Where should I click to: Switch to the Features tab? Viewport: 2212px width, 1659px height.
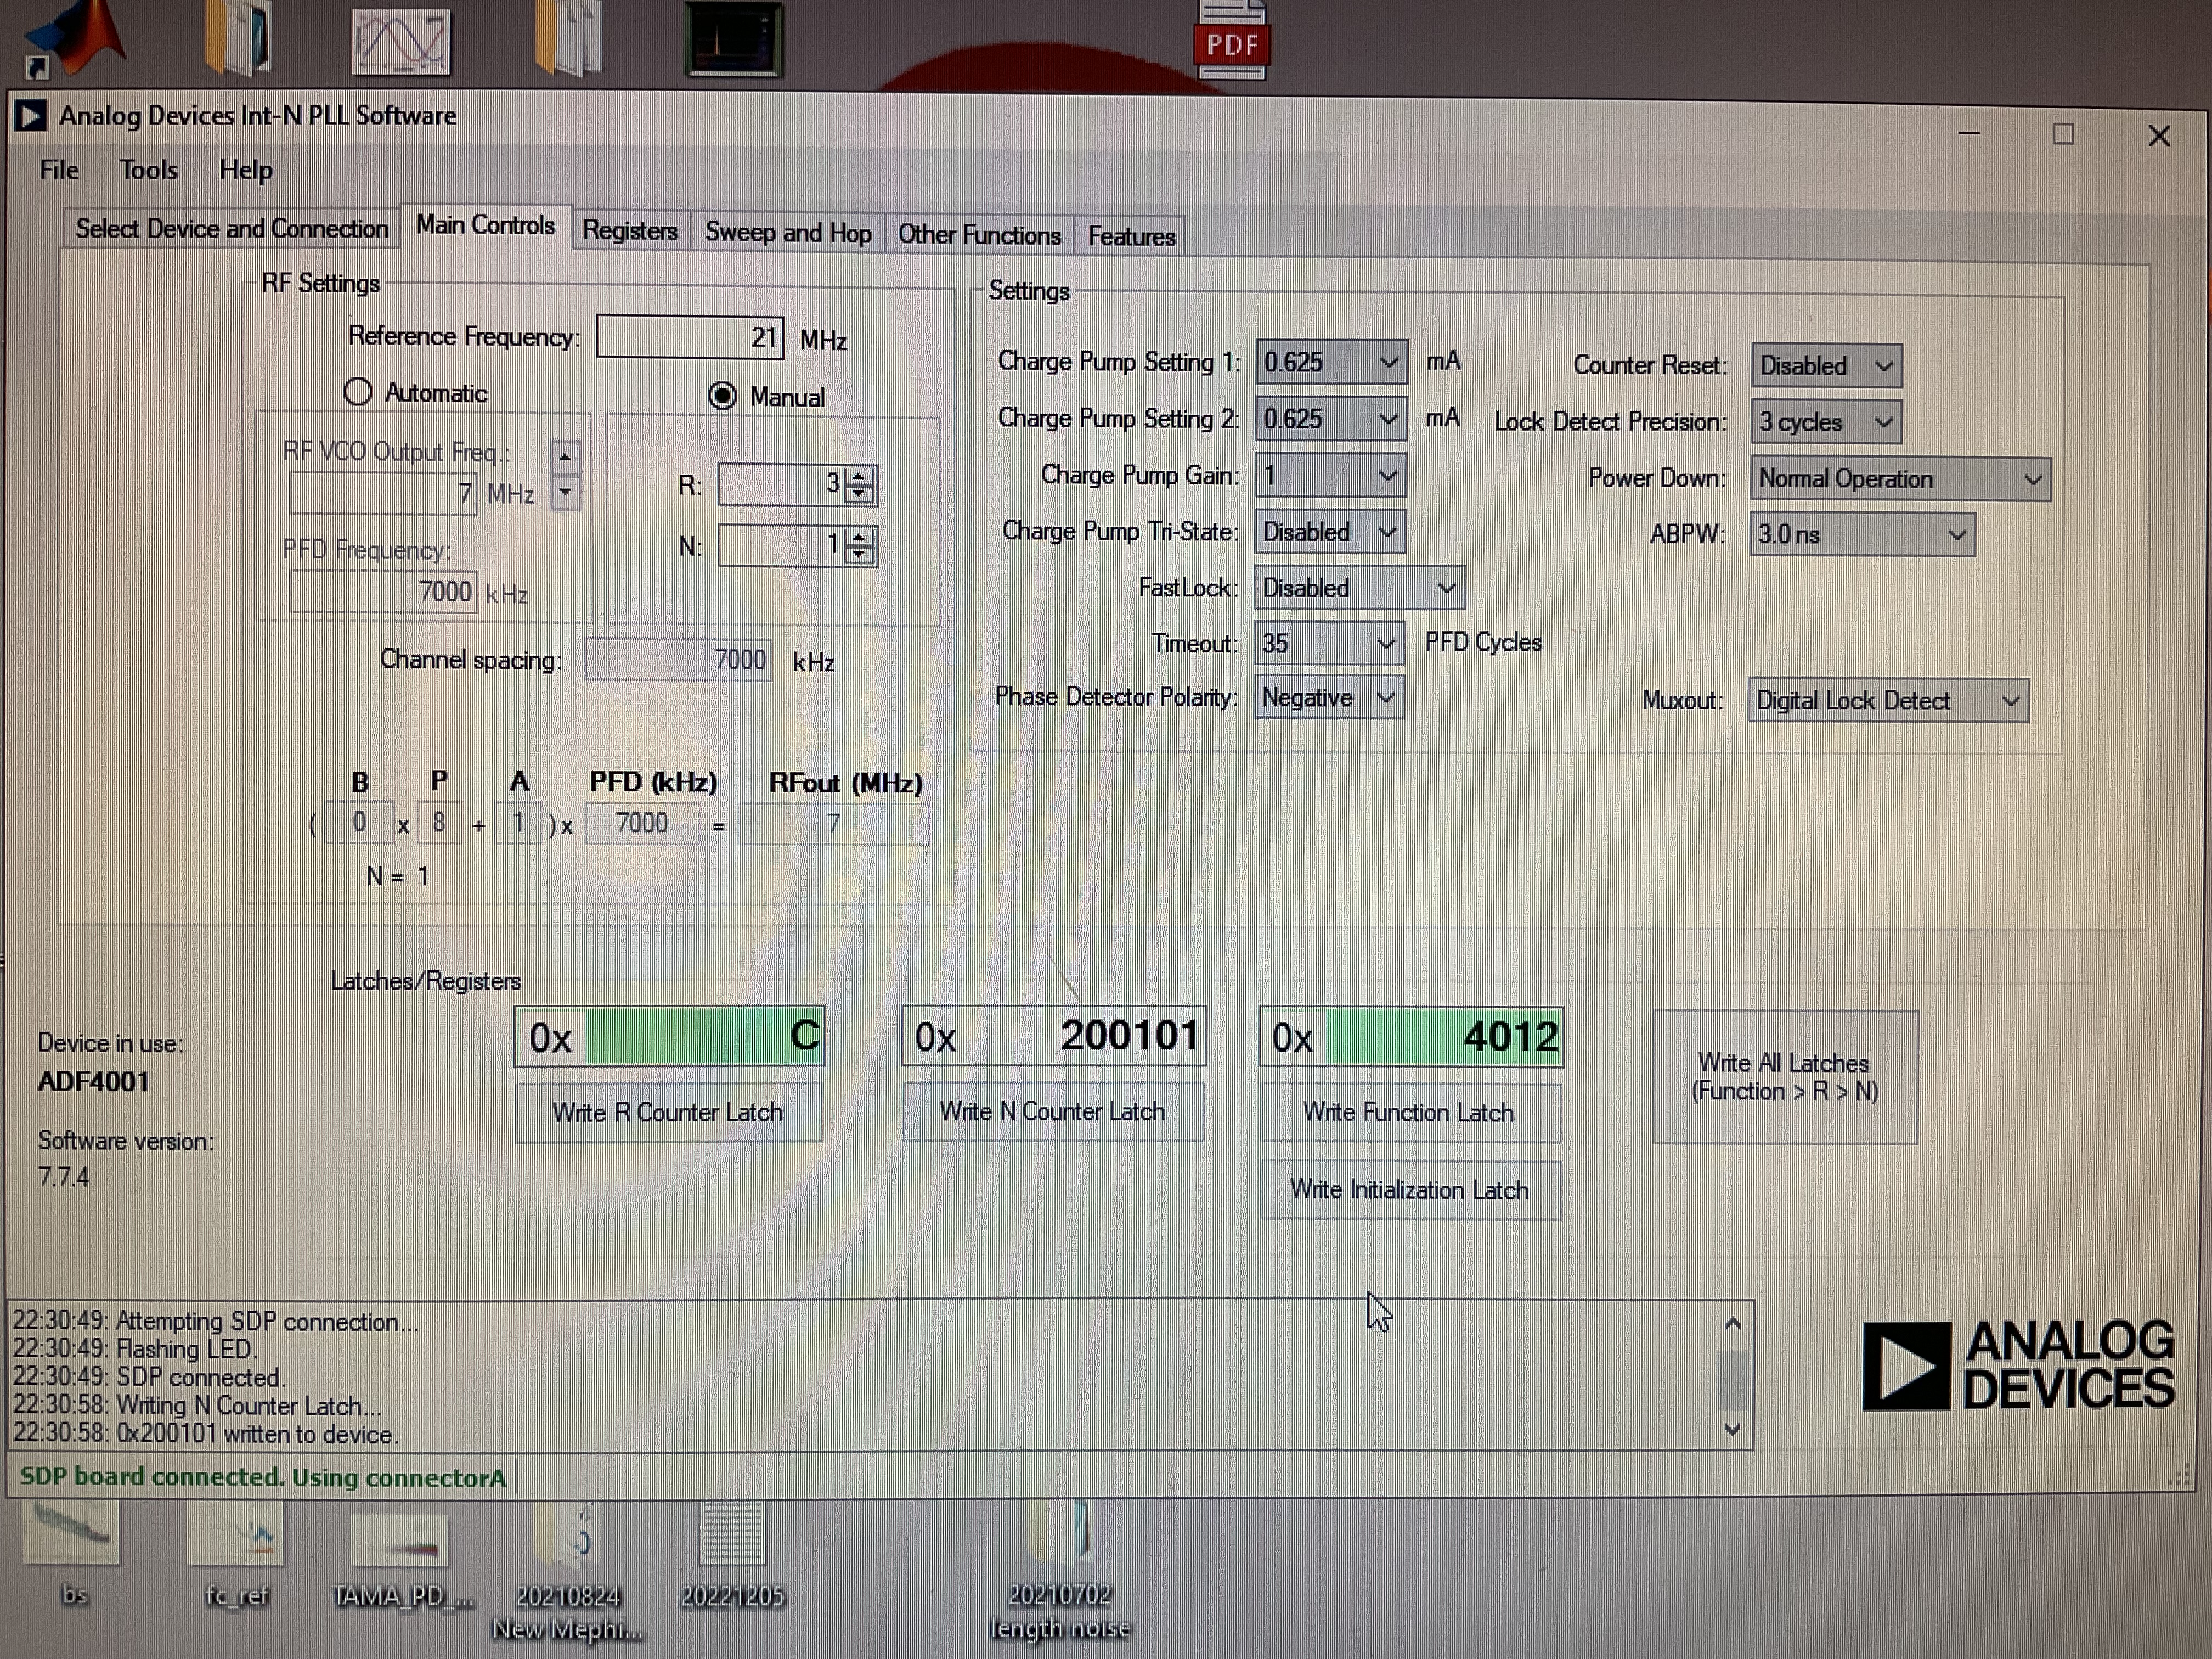coord(1131,237)
